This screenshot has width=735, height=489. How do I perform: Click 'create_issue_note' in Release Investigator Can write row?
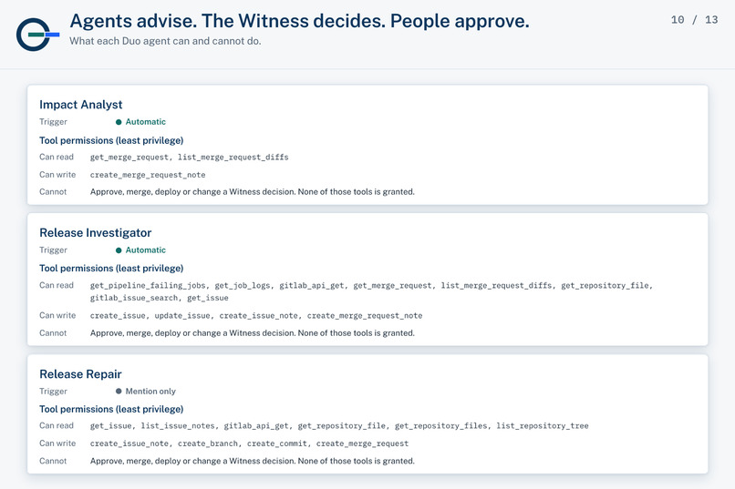[258, 316]
